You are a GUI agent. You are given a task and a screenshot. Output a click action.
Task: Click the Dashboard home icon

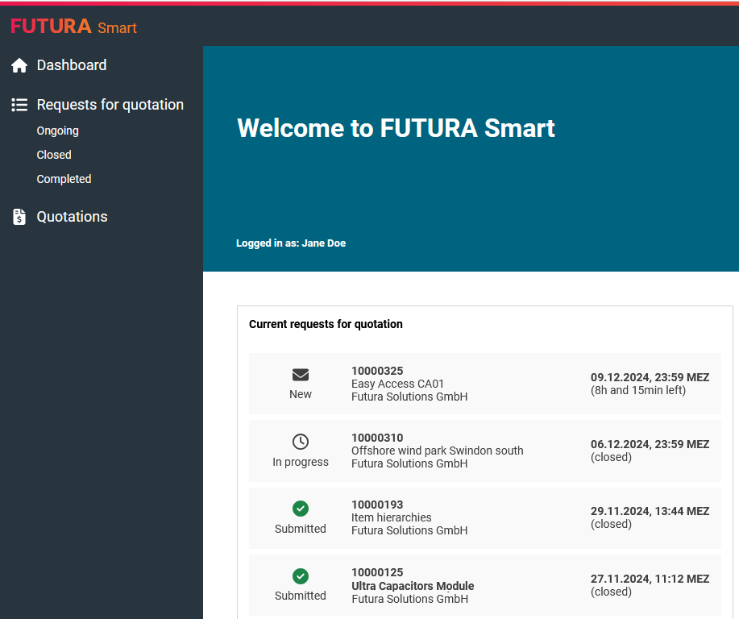[x=19, y=66]
